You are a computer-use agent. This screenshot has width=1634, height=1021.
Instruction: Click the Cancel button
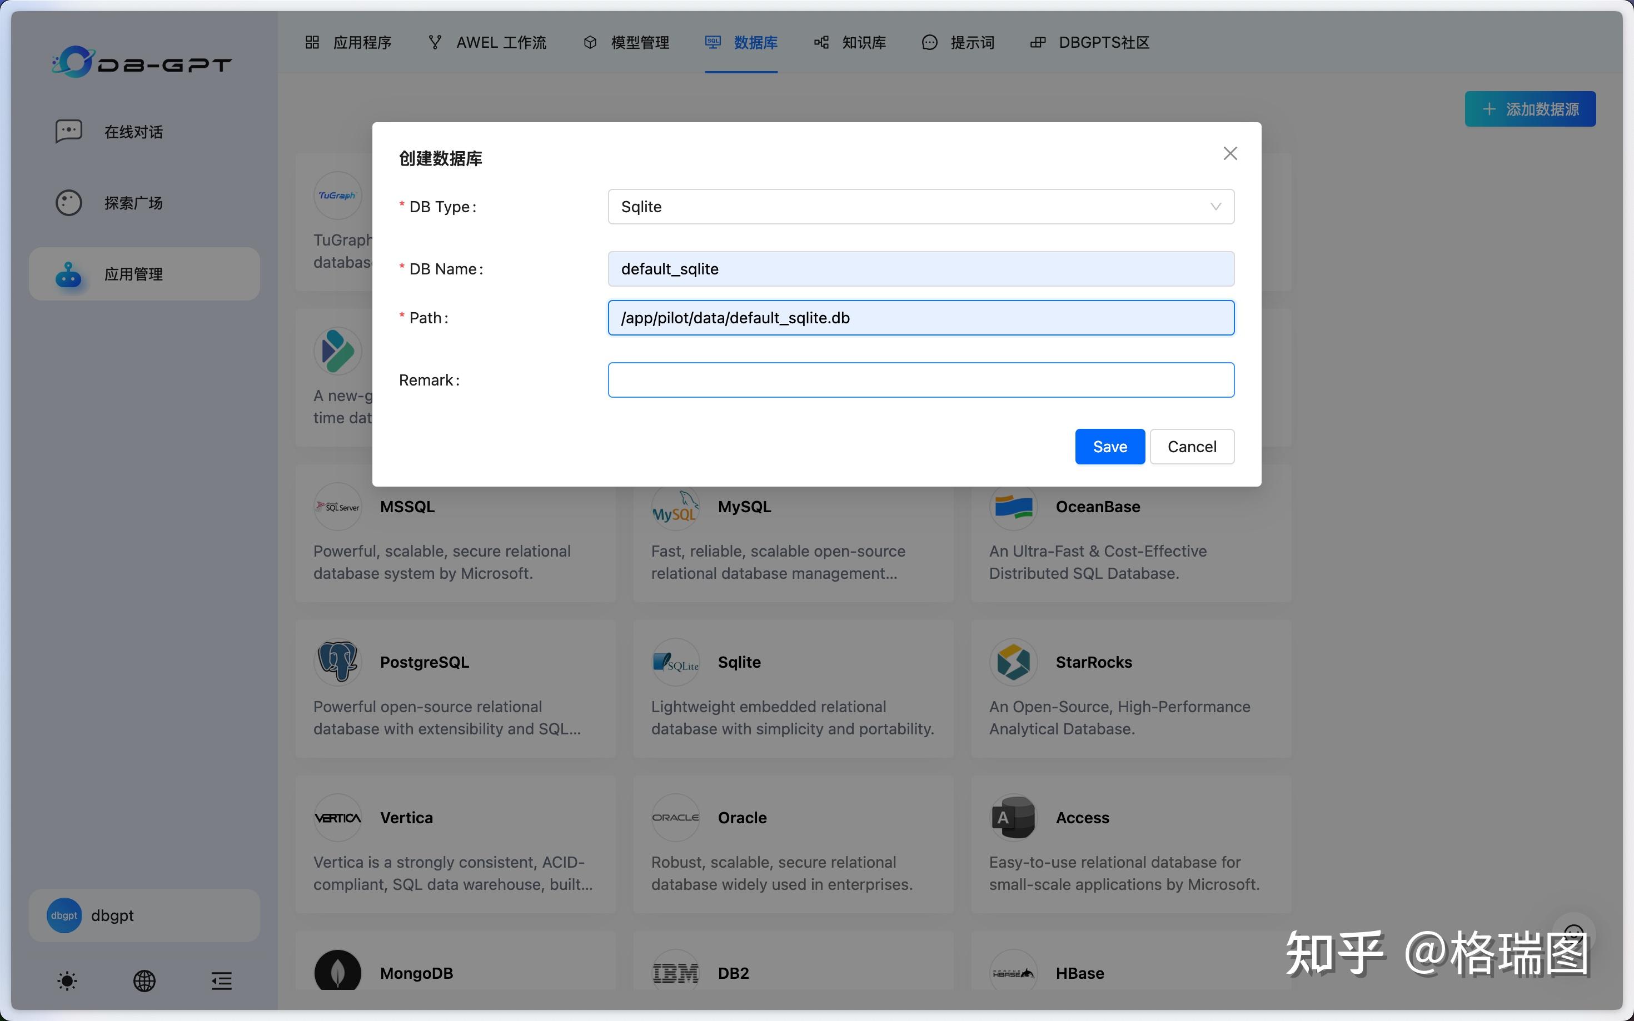[1191, 447]
